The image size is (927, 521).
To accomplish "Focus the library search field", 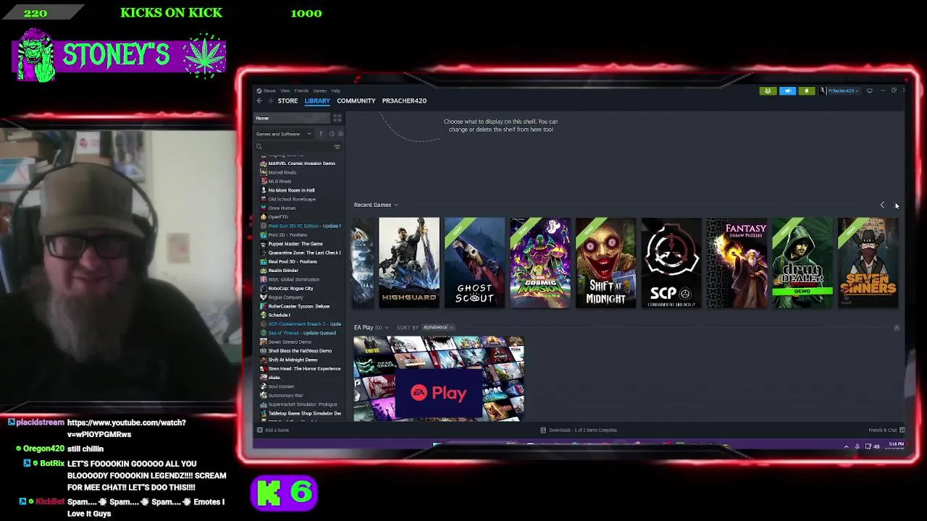I will point(292,147).
